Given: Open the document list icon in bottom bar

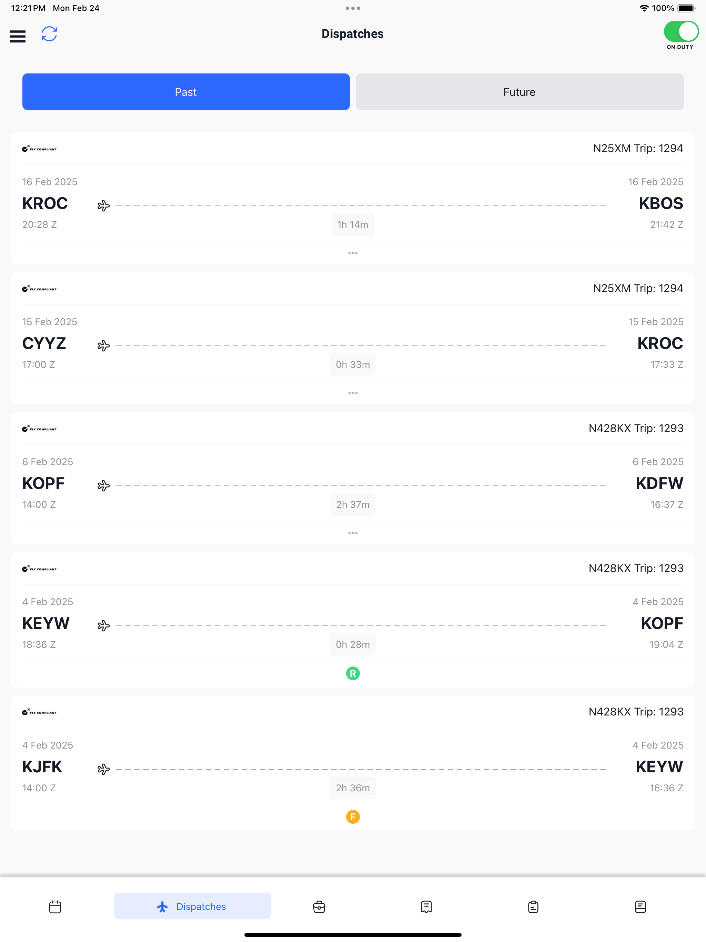Looking at the screenshot, I should [x=641, y=906].
